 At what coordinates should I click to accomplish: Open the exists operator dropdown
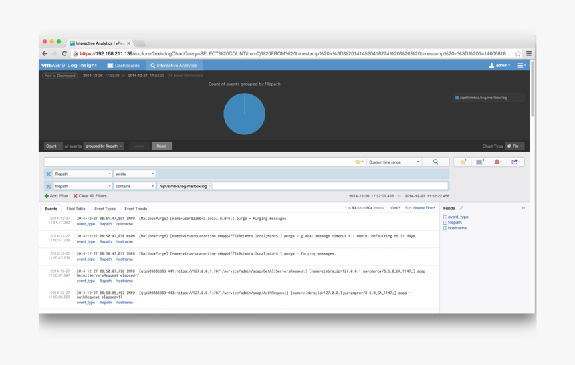(134, 174)
